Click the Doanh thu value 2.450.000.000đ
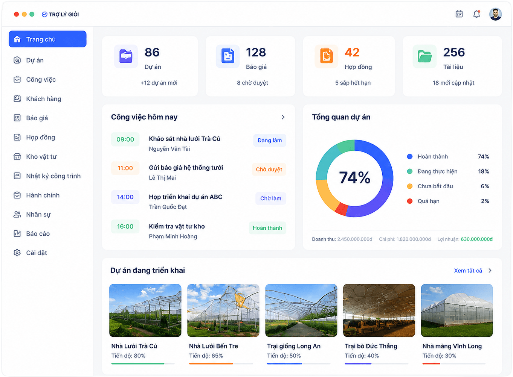The width and height of the screenshot is (513, 377). [x=355, y=239]
